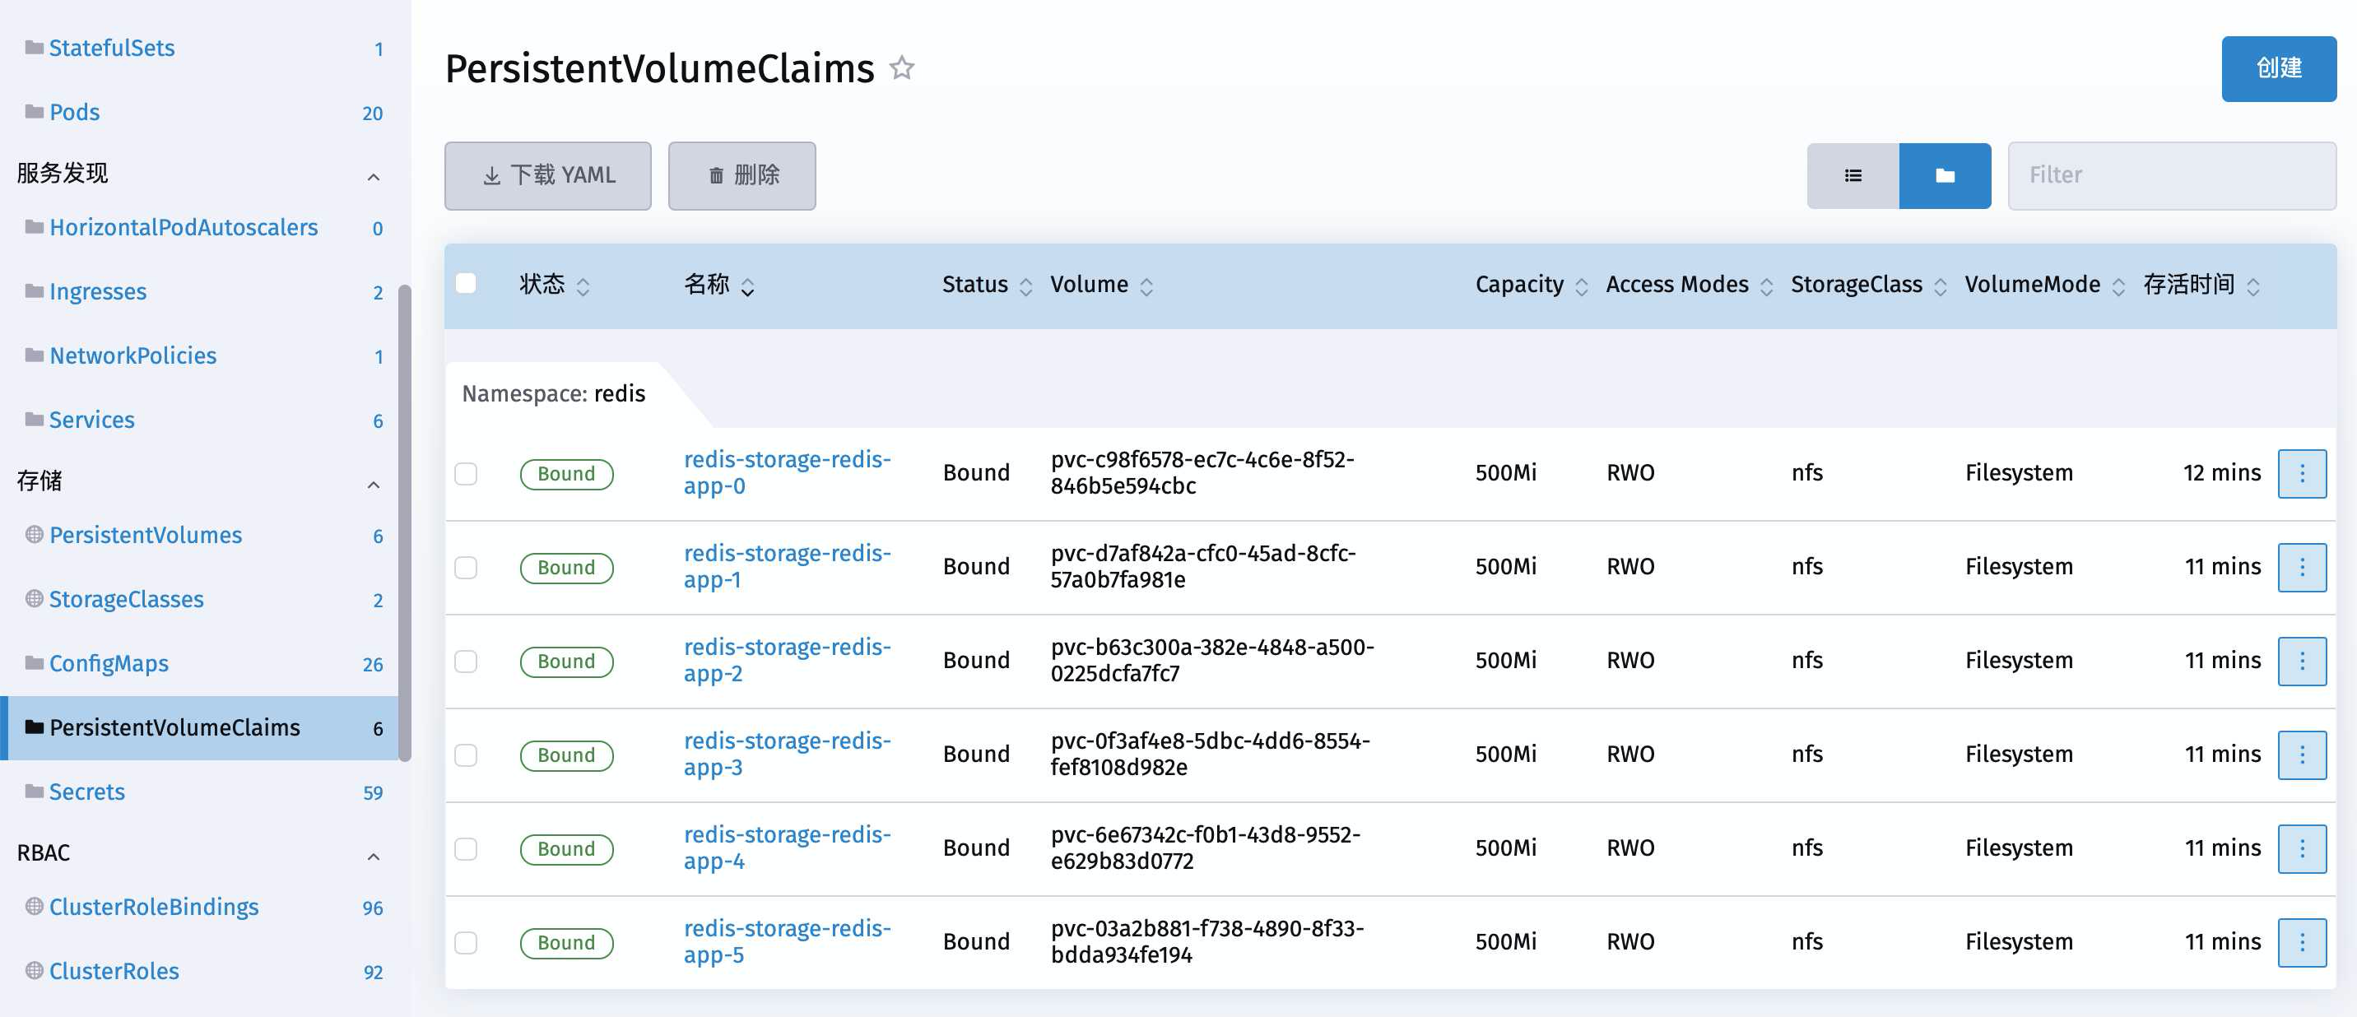The height and width of the screenshot is (1017, 2357).
Task: Sort table by 存活时间 column arrows
Action: 2252,286
